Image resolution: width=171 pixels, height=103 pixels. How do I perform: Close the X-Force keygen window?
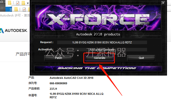(x=163, y=3)
